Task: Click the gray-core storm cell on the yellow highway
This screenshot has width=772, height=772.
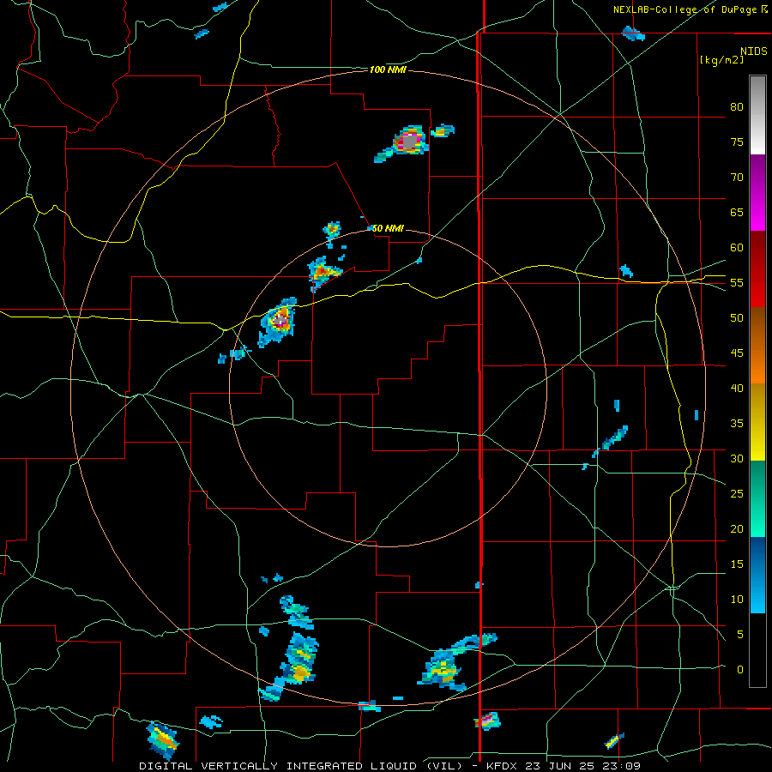Action: [280, 321]
